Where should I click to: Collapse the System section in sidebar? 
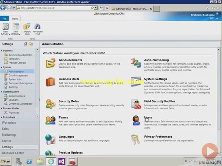coord(2,67)
